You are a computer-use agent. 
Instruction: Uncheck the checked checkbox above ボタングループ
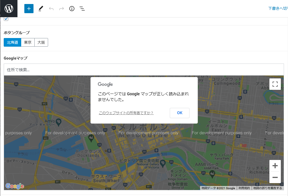click(6, 19)
